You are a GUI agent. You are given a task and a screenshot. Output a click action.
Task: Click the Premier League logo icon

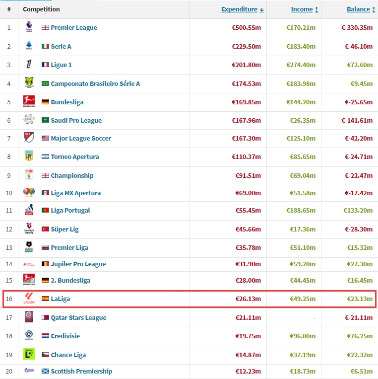29,28
